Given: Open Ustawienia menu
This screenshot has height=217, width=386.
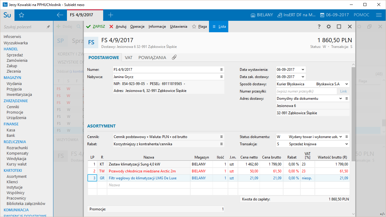Looking at the screenshot, I should (x=179, y=27).
